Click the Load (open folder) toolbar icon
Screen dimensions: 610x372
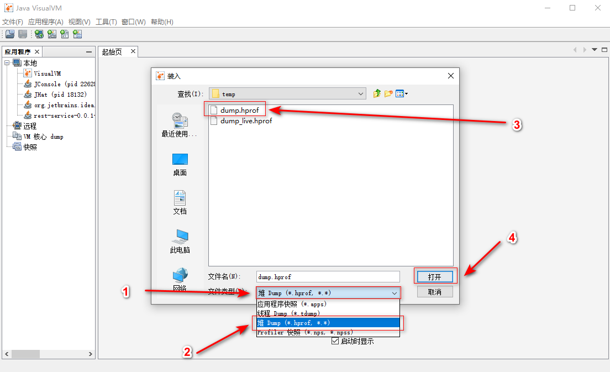click(x=10, y=34)
